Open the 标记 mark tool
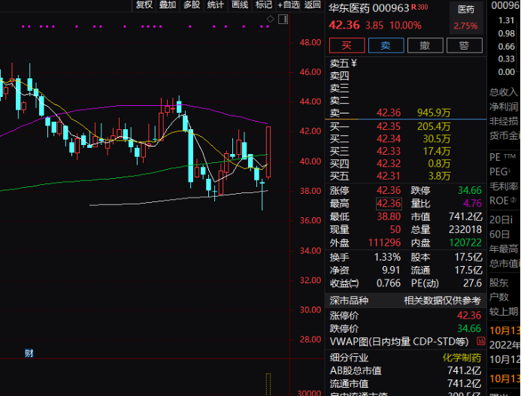This screenshot has height=396, width=521. [x=264, y=5]
